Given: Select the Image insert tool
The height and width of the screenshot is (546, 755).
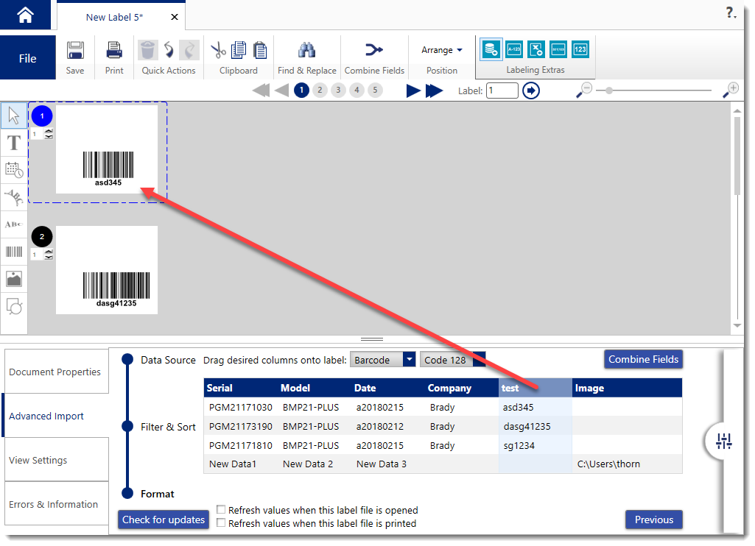Looking at the screenshot, I should click(x=14, y=279).
